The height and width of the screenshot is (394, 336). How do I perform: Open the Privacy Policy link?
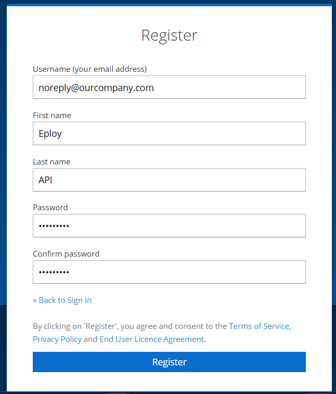pyautogui.click(x=57, y=339)
